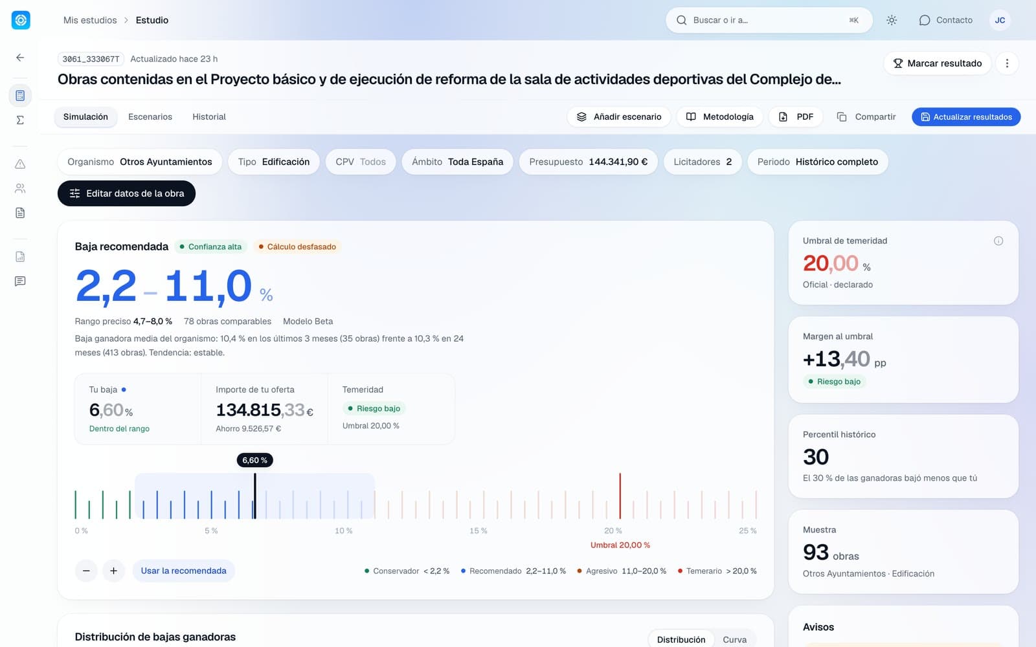Click Actualizar resultados
The width and height of the screenshot is (1036, 647).
coord(966,117)
